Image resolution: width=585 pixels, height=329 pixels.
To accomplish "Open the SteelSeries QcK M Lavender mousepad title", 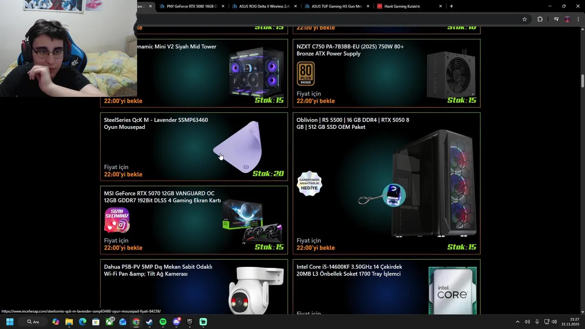I will tap(156, 123).
